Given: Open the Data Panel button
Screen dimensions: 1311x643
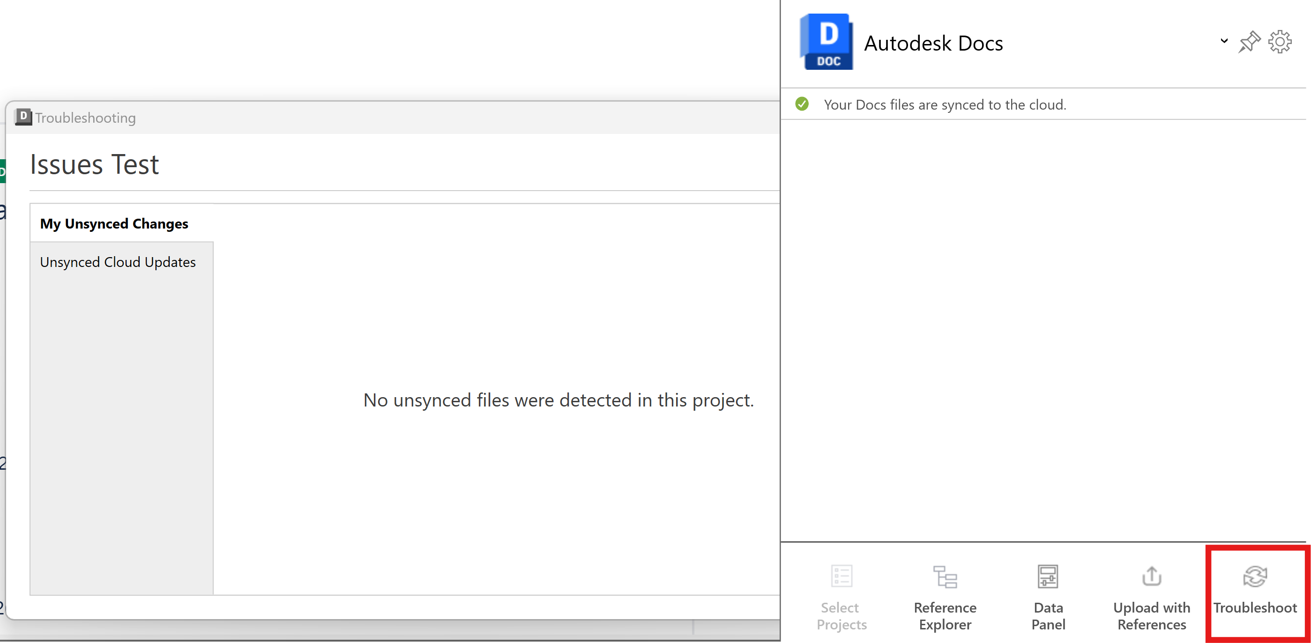Looking at the screenshot, I should pyautogui.click(x=1048, y=598).
